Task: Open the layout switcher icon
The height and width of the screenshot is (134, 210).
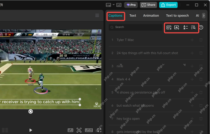Action: pyautogui.click(x=108, y=5)
